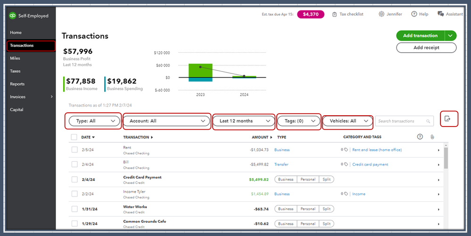This screenshot has width=471, height=236.
Task: Select the Common Grounds Cafe checkbox
Action: [x=74, y=224]
